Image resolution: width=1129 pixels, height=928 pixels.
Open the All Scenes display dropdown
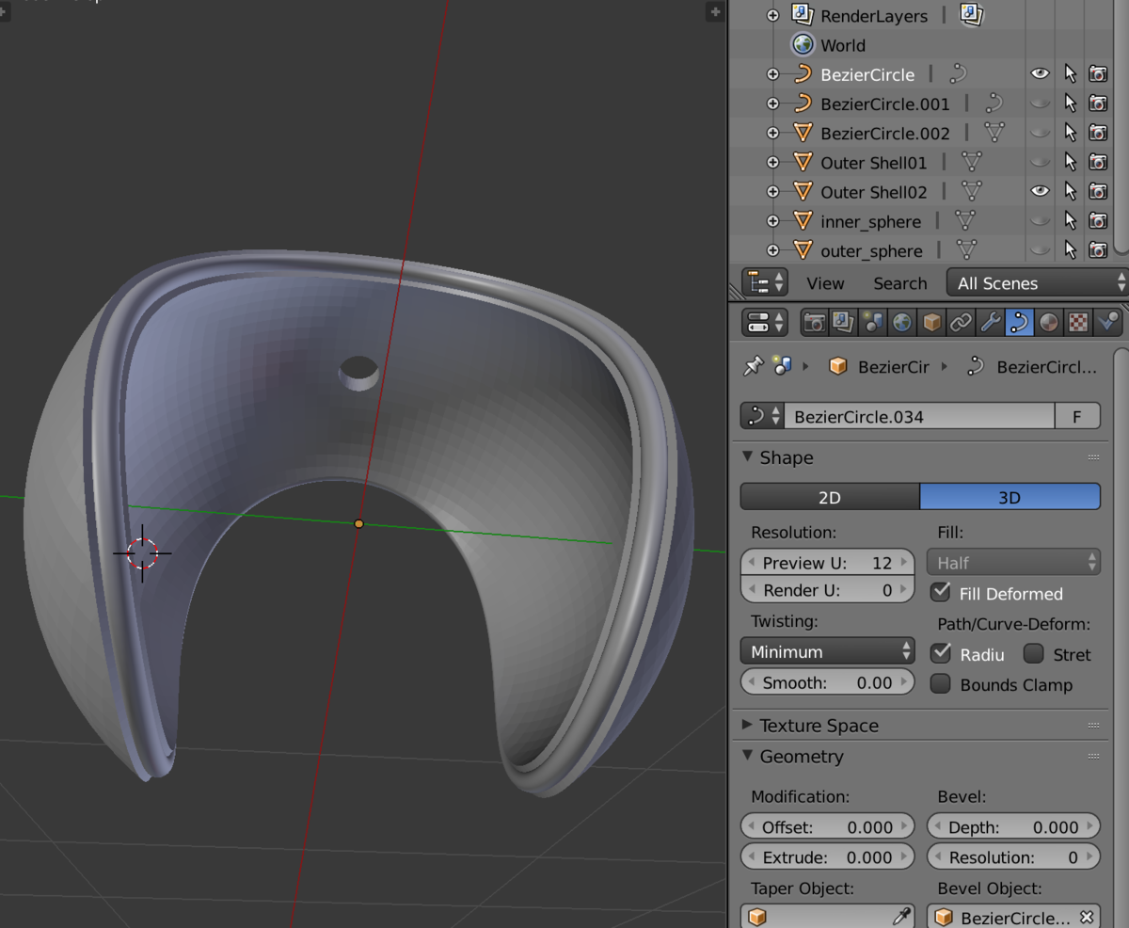tap(1037, 283)
